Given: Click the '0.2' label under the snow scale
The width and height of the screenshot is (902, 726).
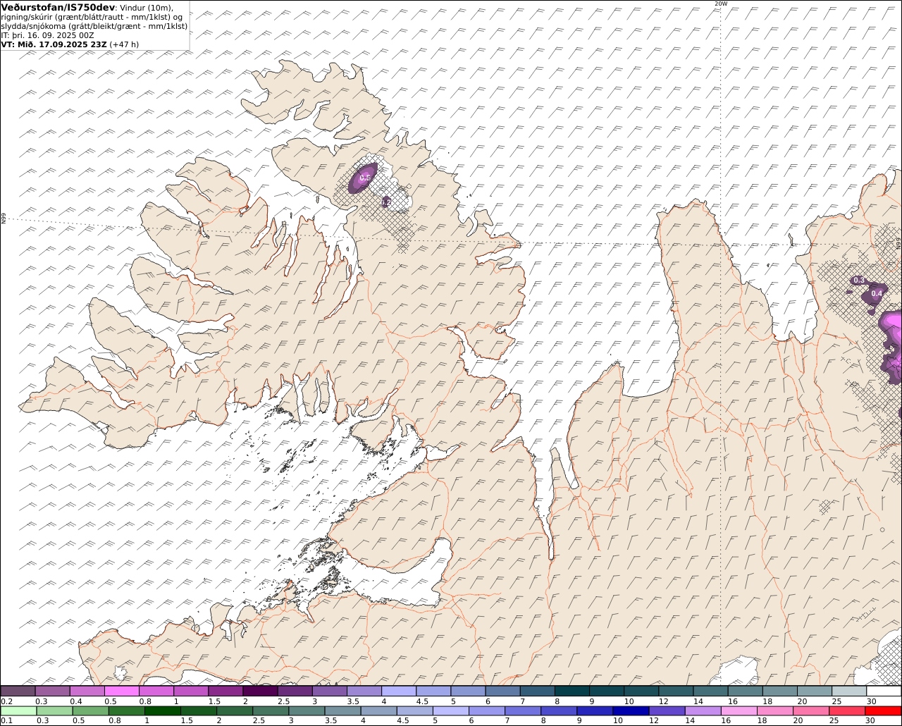Looking at the screenshot, I should [x=7, y=701].
